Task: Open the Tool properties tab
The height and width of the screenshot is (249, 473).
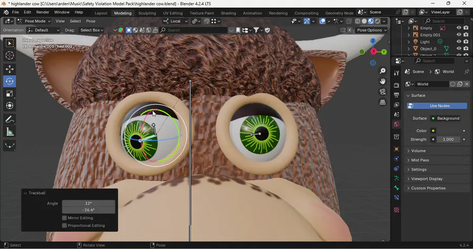Action: (x=396, y=72)
